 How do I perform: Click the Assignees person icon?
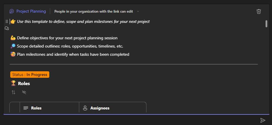85,108
